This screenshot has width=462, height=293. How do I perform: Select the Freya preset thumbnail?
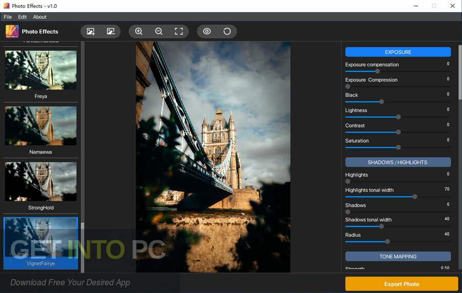pyautogui.click(x=41, y=70)
